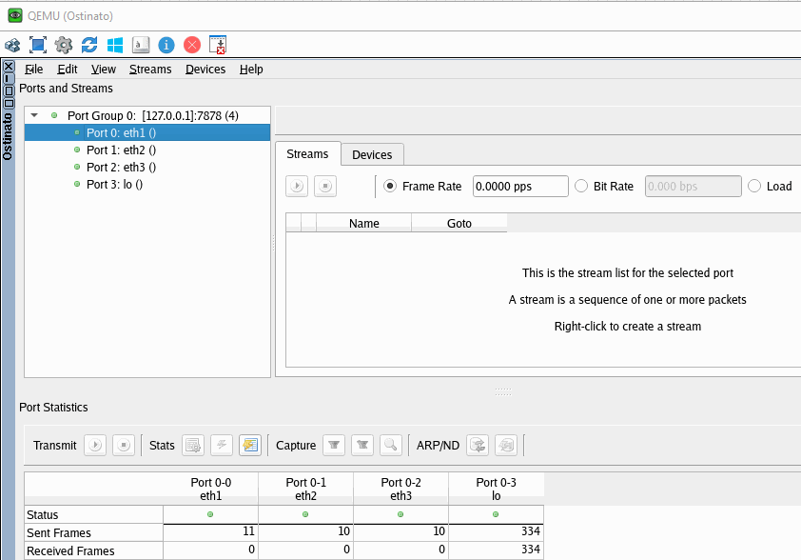Select Port 2: eth3 in port list

pyautogui.click(x=121, y=167)
